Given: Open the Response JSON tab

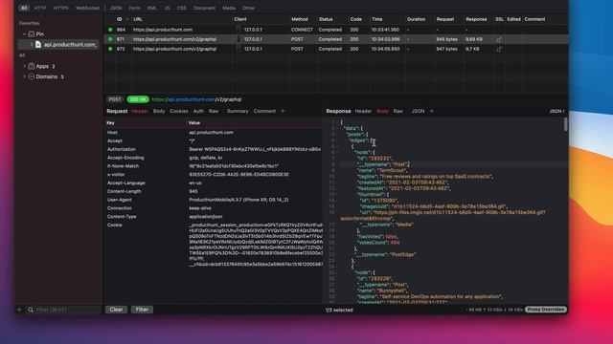Looking at the screenshot, I should point(418,111).
